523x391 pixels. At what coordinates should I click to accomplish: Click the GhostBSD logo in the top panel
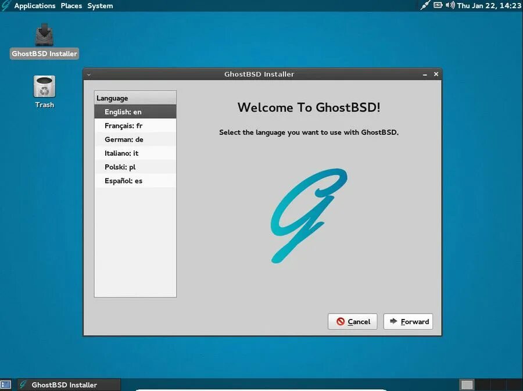tap(6, 6)
